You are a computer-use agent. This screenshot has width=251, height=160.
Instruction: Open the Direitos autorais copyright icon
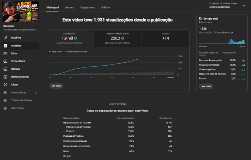coord(5,77)
